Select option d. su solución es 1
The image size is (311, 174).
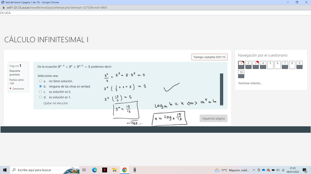point(40,97)
